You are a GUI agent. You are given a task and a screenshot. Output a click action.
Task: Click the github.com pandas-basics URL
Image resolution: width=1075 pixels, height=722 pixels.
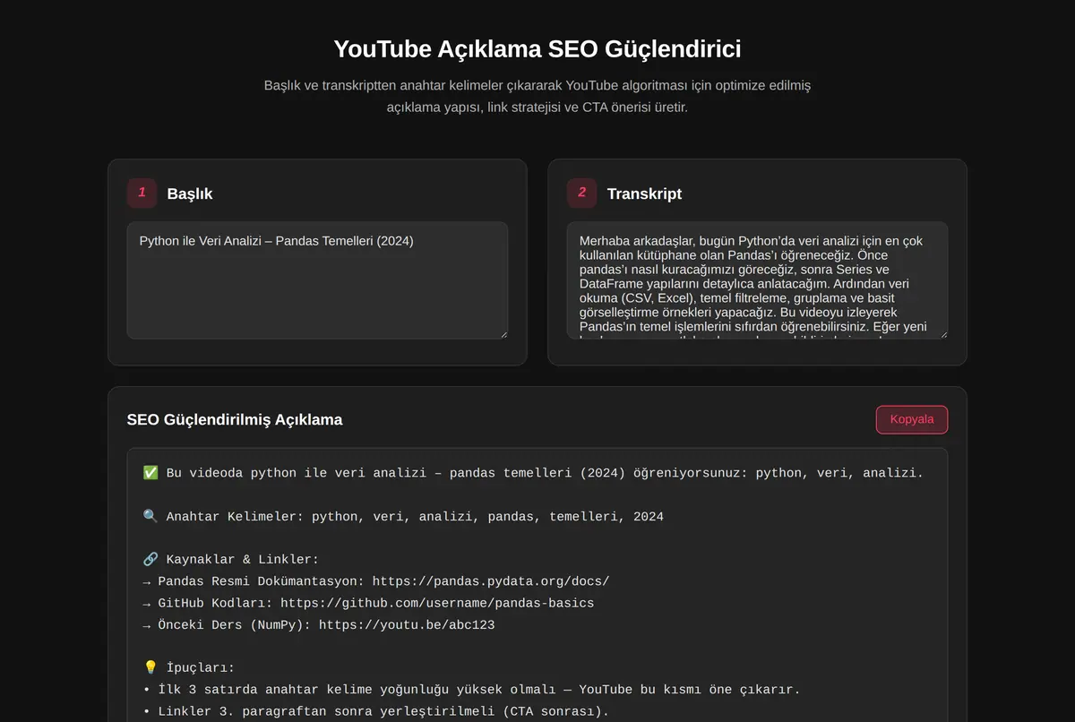coord(437,603)
